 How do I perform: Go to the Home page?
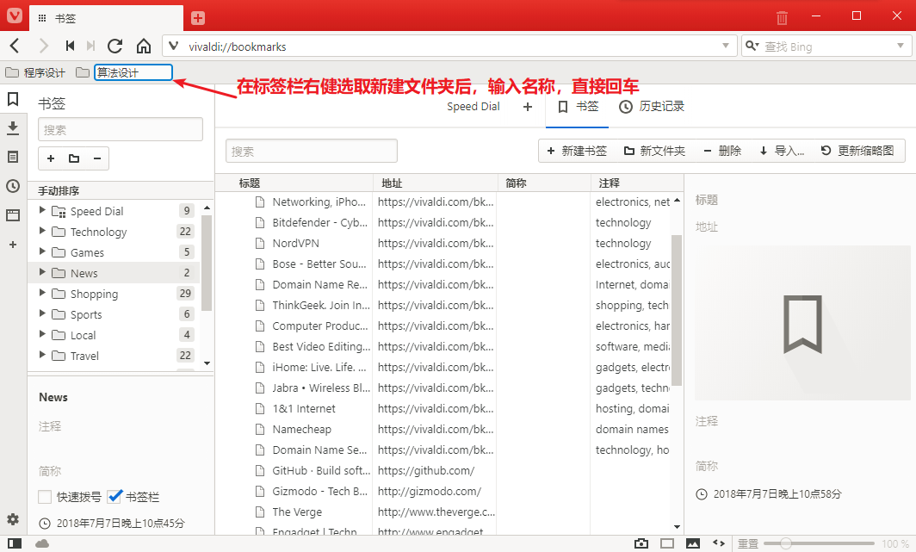tap(144, 47)
